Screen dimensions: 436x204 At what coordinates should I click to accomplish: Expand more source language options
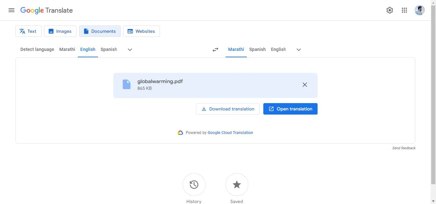(130, 49)
